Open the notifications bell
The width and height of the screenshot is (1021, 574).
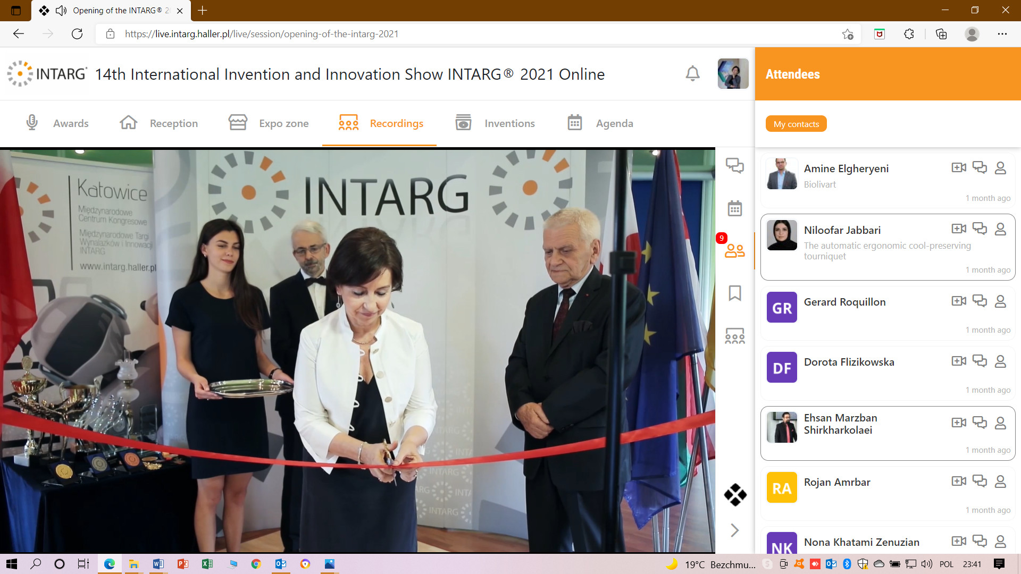[x=692, y=73]
